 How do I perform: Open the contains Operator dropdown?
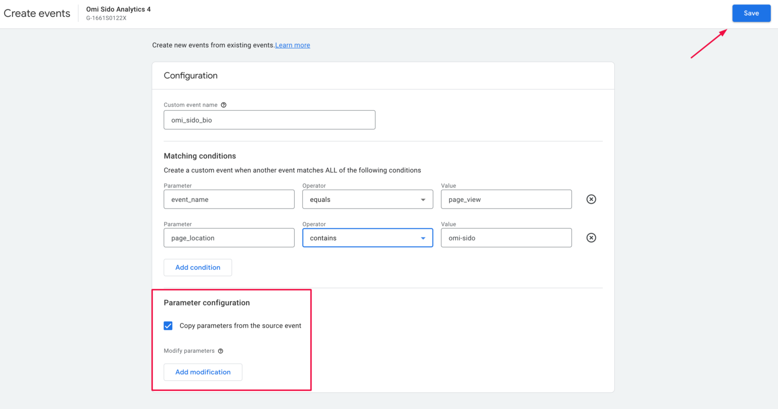click(x=367, y=237)
